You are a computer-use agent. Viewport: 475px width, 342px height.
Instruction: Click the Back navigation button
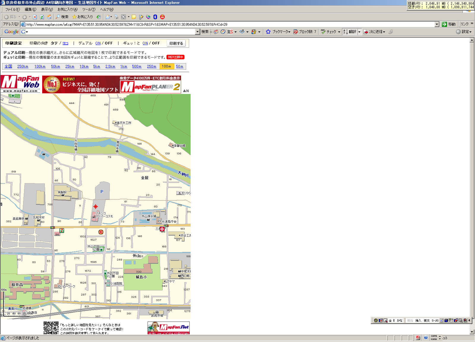[x=10, y=17]
